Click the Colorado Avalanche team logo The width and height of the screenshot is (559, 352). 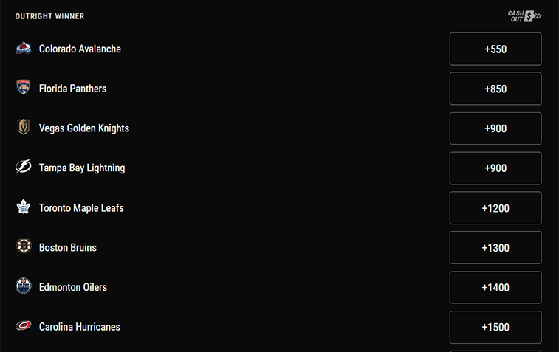click(24, 49)
